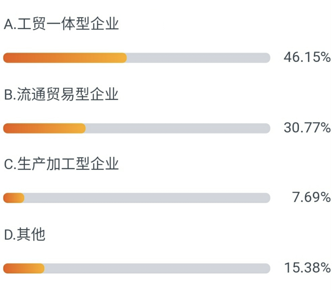Select option C.生产加工型企业 label
Screen dimensions: 332x291
coord(61,164)
